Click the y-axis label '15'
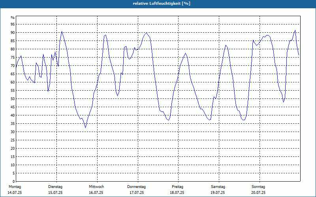The width and height of the screenshot is (316, 197). 13,156
